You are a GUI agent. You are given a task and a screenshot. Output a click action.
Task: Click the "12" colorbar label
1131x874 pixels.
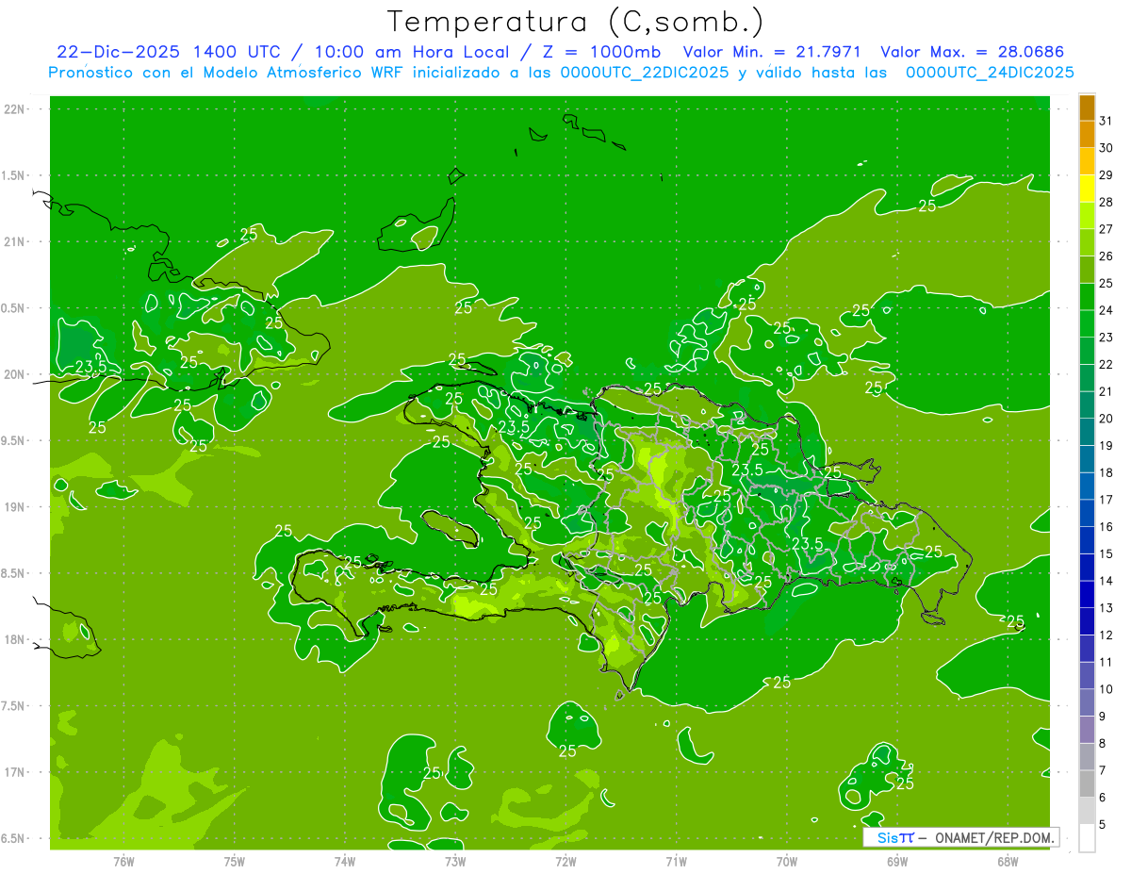click(x=1106, y=635)
